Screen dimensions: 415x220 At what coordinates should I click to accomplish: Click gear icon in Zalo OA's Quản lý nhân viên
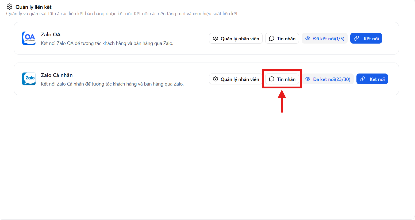click(216, 38)
